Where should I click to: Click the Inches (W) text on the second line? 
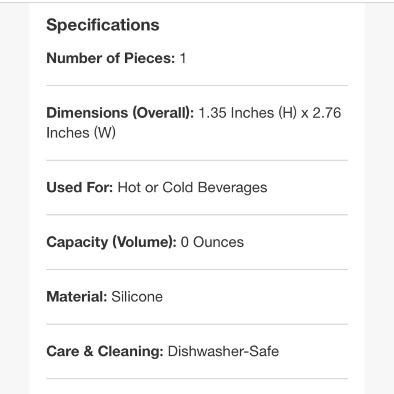click(81, 133)
